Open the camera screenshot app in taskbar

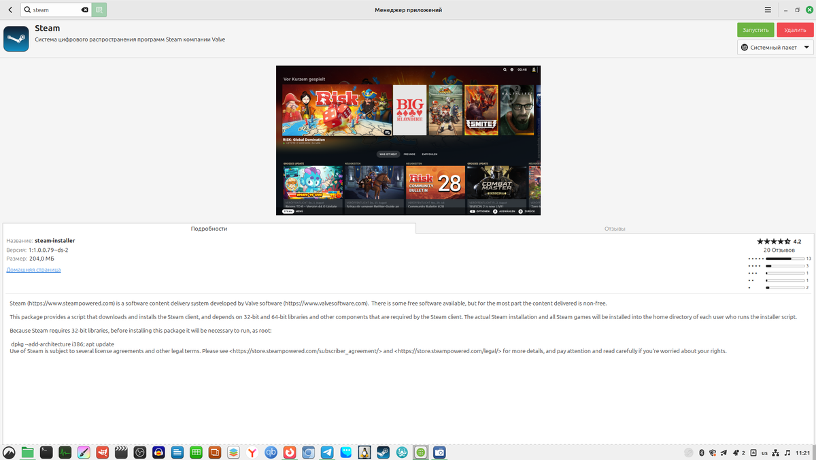click(x=440, y=452)
